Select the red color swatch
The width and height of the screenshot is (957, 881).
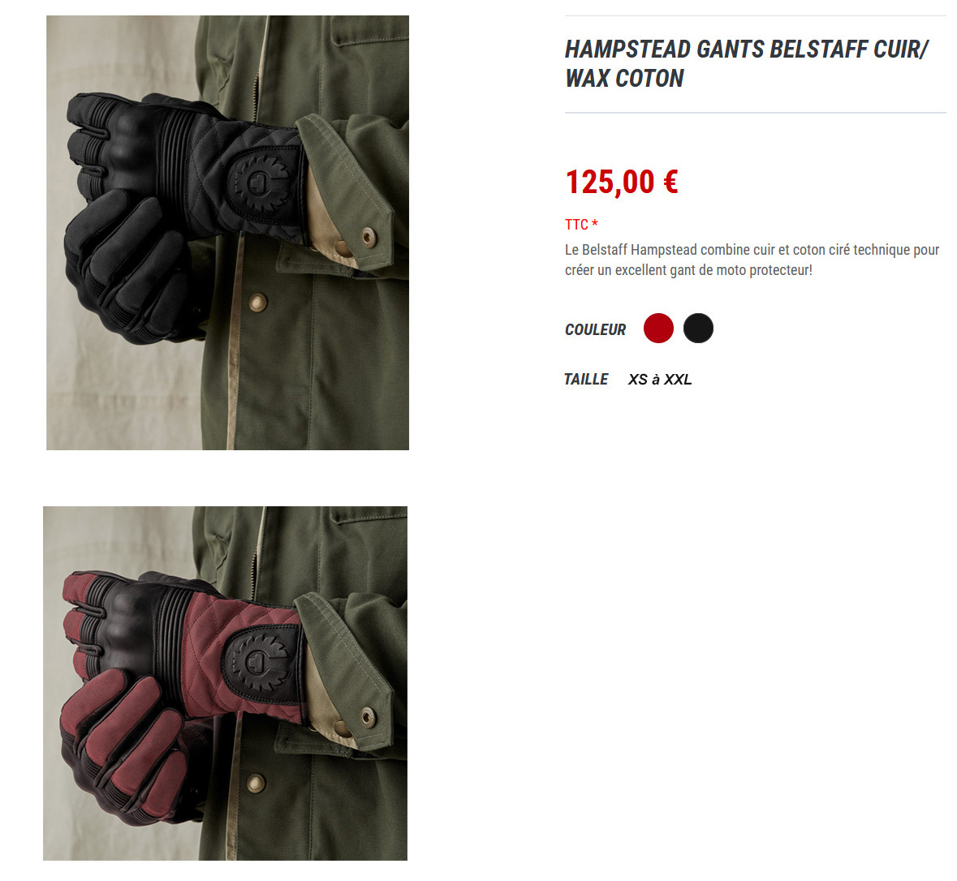[x=658, y=329]
